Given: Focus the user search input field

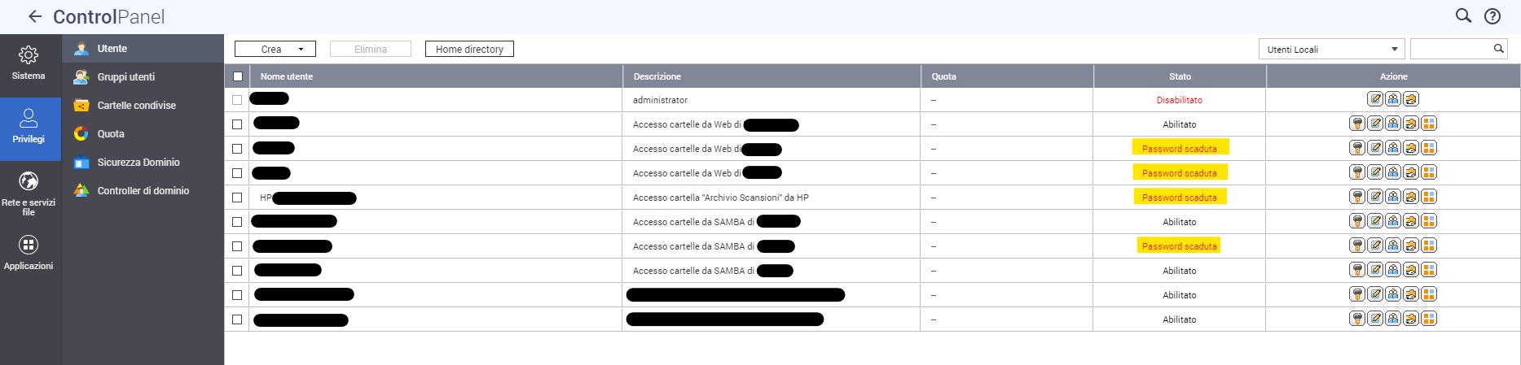Looking at the screenshot, I should [1451, 50].
